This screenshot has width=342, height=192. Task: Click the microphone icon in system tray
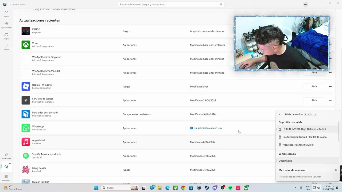coord(301,188)
